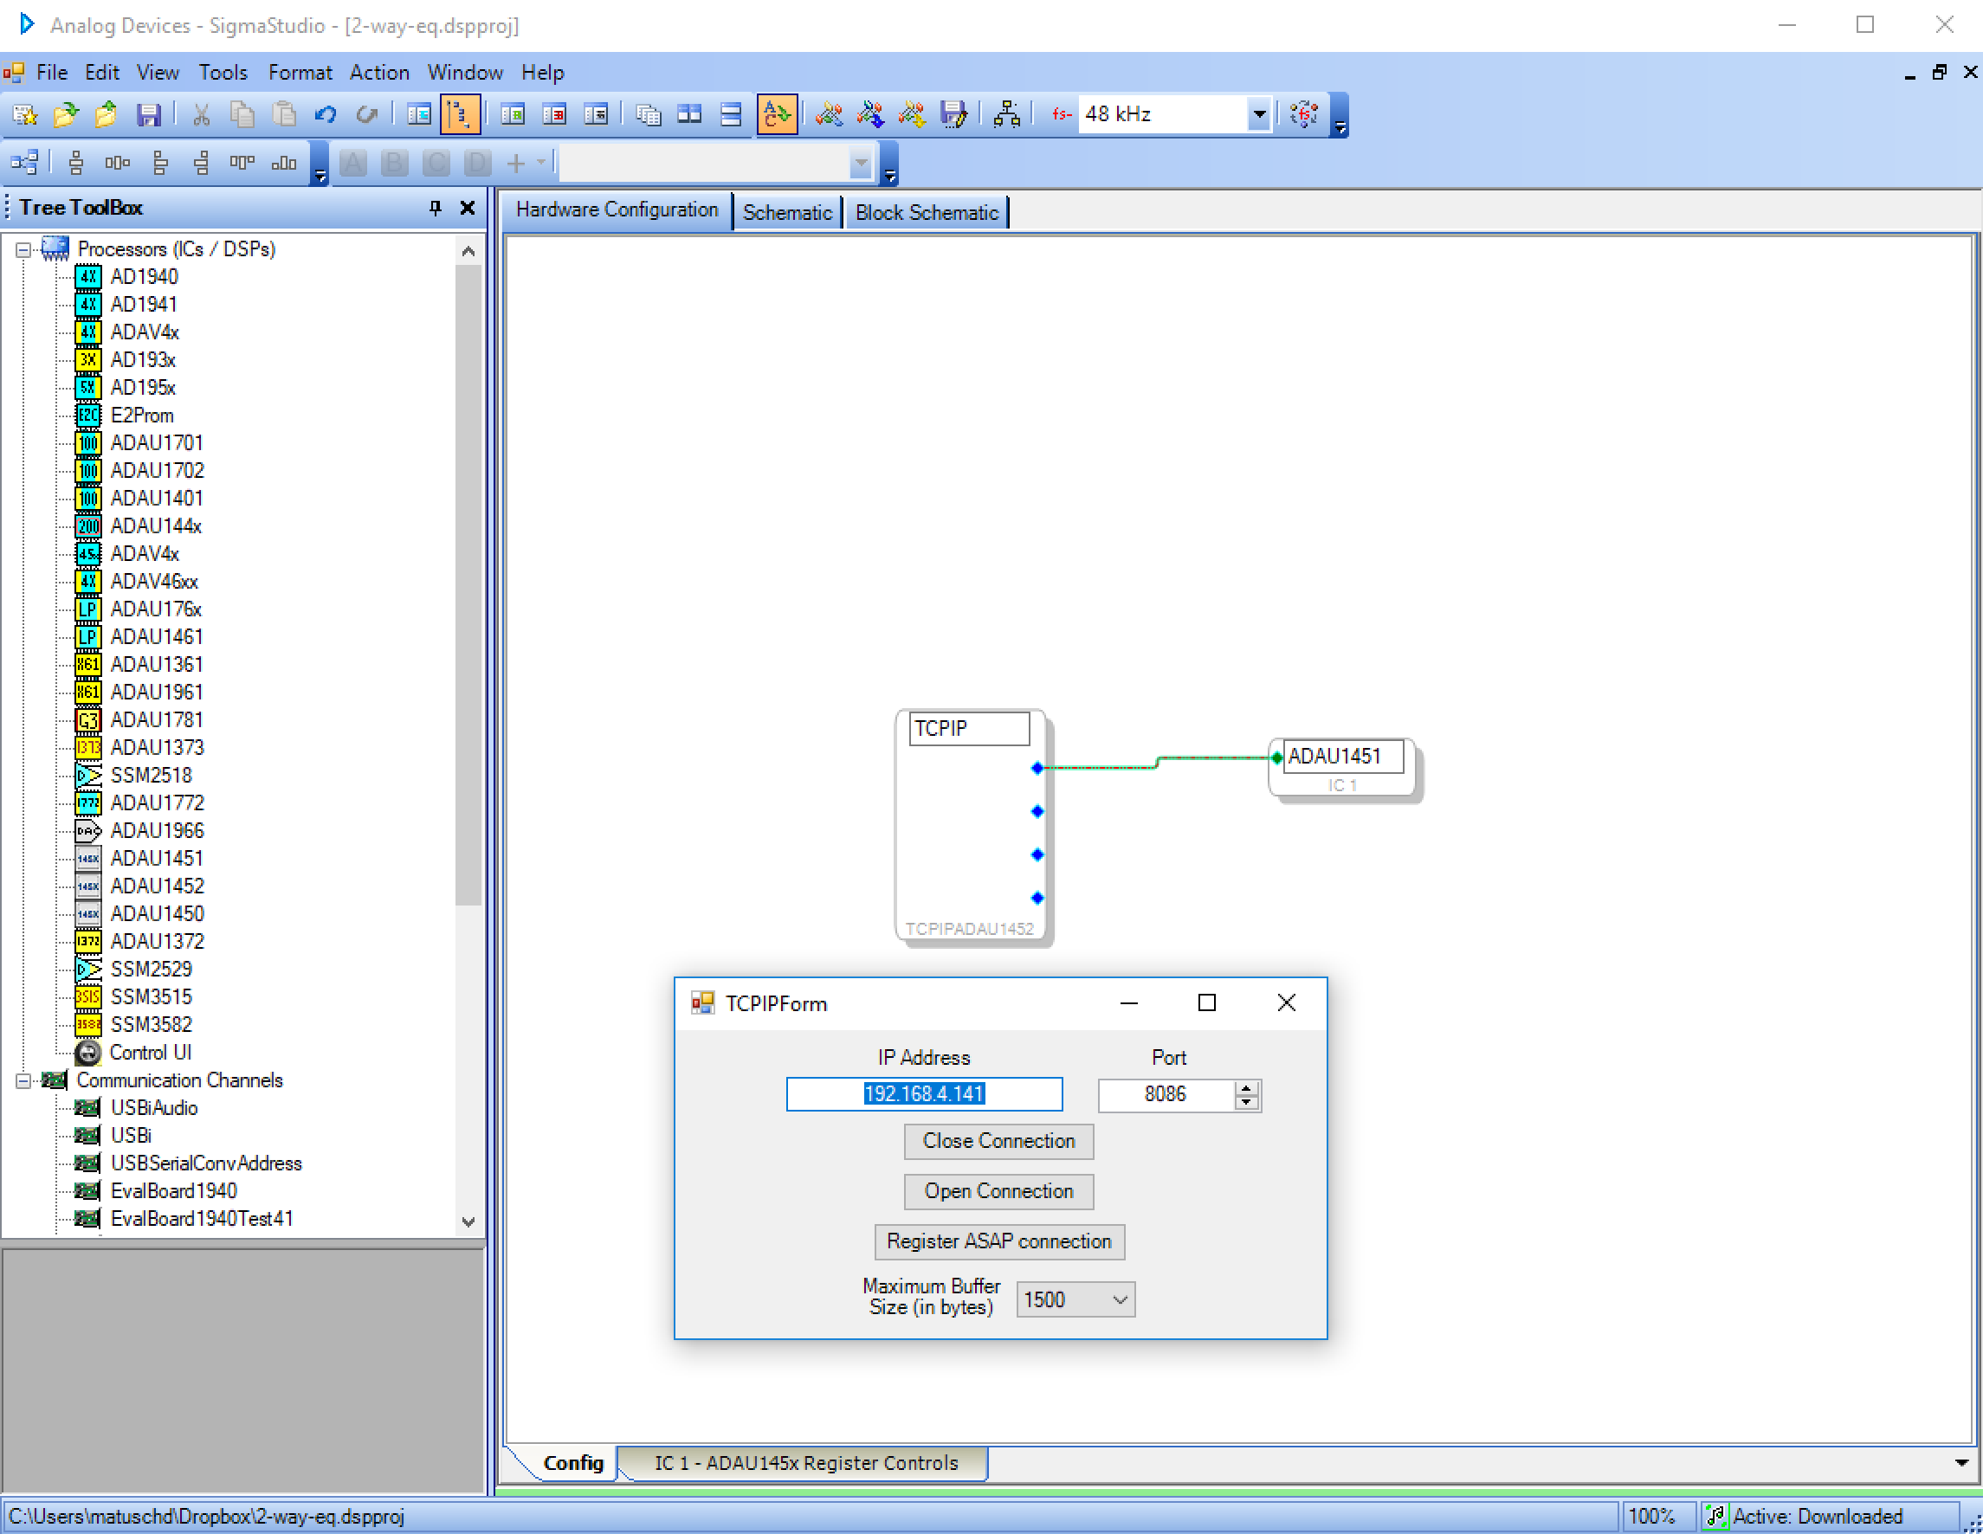The image size is (1983, 1534).
Task: Click the distribute horizontally icon
Action: point(117,164)
